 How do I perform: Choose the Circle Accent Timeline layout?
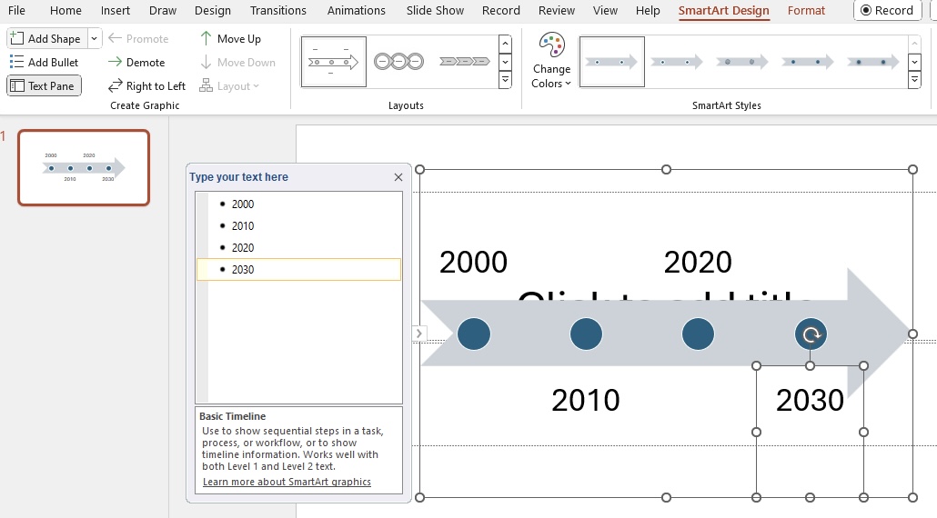click(x=398, y=62)
